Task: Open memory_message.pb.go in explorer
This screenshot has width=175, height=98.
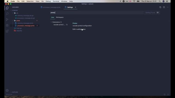Action: click(25, 16)
